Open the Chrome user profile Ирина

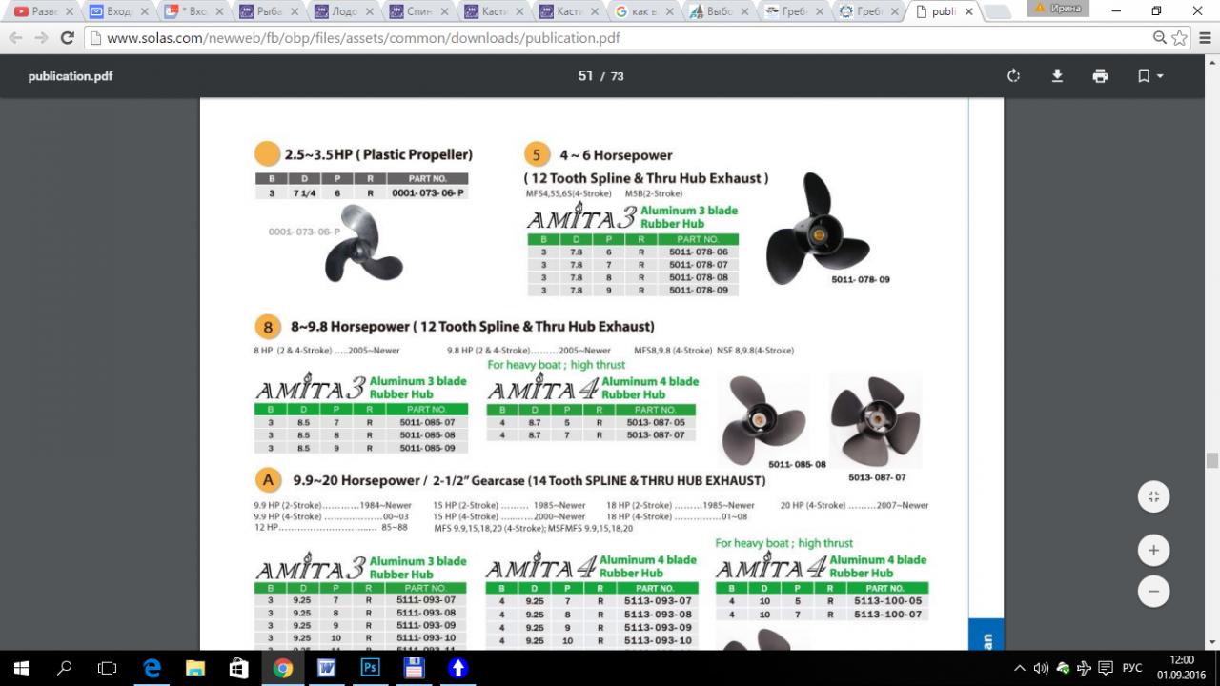[1059, 9]
